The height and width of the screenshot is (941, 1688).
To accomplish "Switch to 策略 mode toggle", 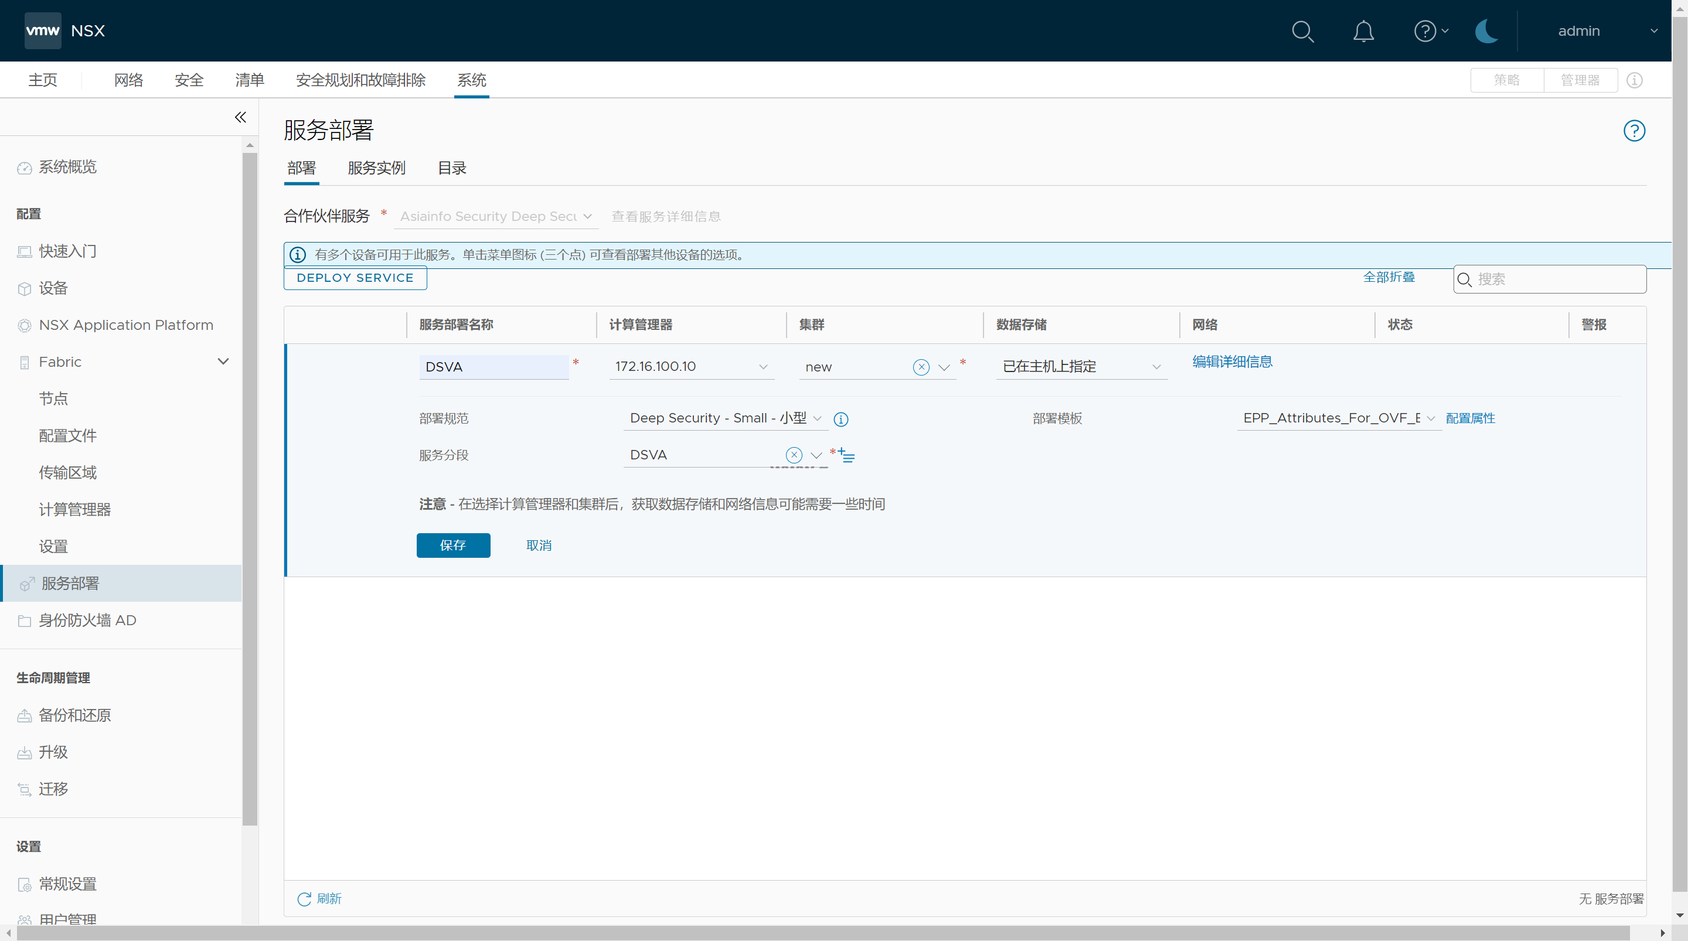I will pos(1506,80).
